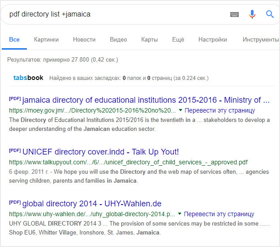This screenshot has height=247, width=280.
Task: Switch to the Карты tab
Action: click(149, 40)
